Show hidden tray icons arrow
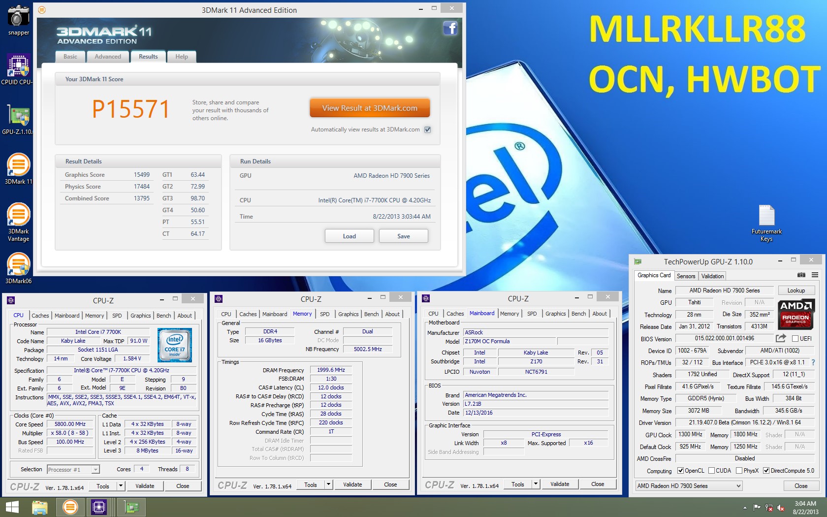Screen dimensions: 827x517 pos(745,508)
